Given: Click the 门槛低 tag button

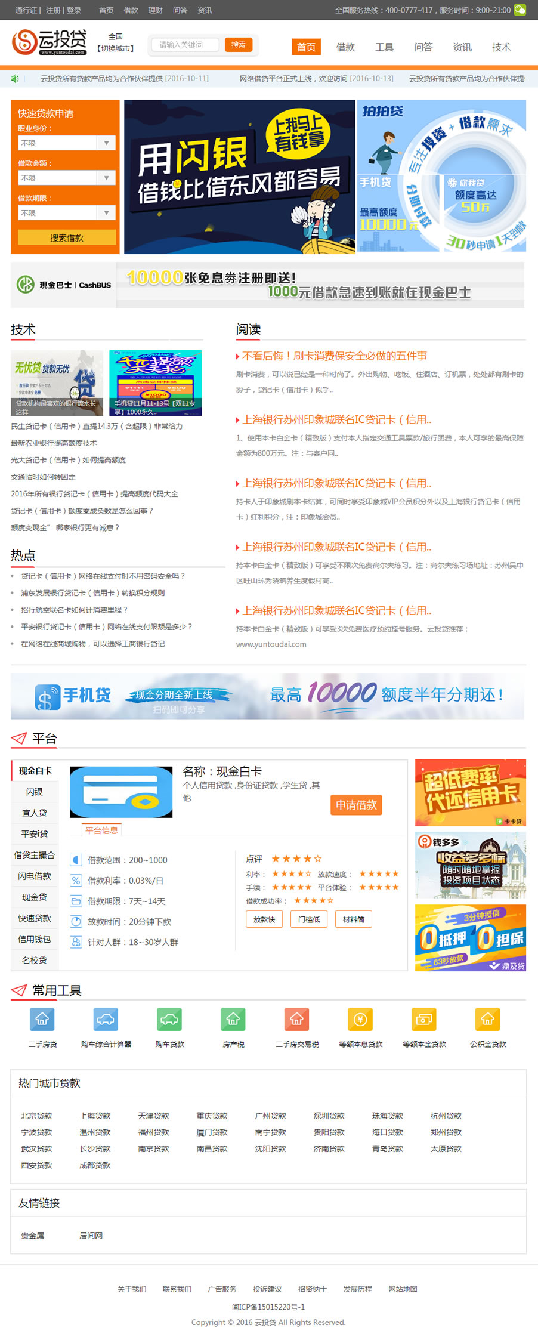Looking at the screenshot, I should point(309,919).
